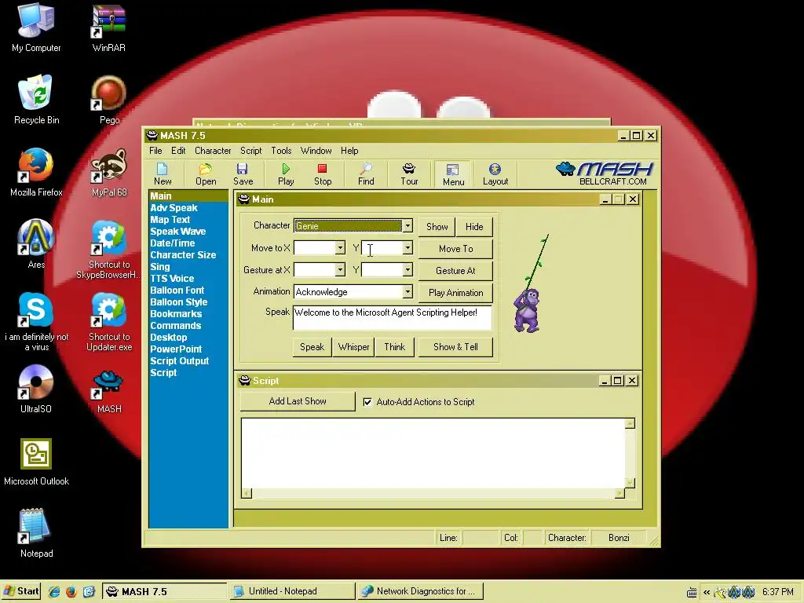The image size is (804, 603).
Task: Click the Script horizontal scrollbar left arrow
Action: pos(247,493)
